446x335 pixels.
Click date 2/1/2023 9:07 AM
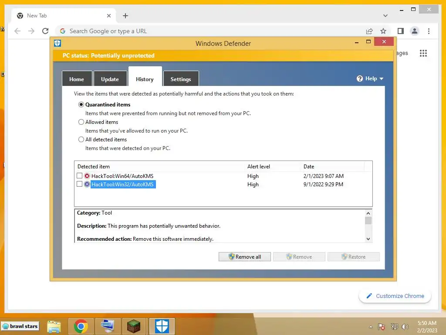[x=324, y=176]
